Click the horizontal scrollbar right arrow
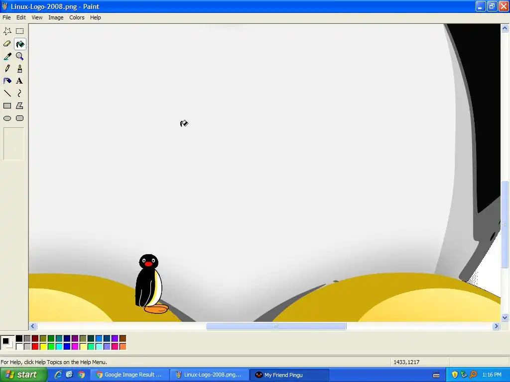Viewport: 510px width, 382px height. (x=496, y=326)
